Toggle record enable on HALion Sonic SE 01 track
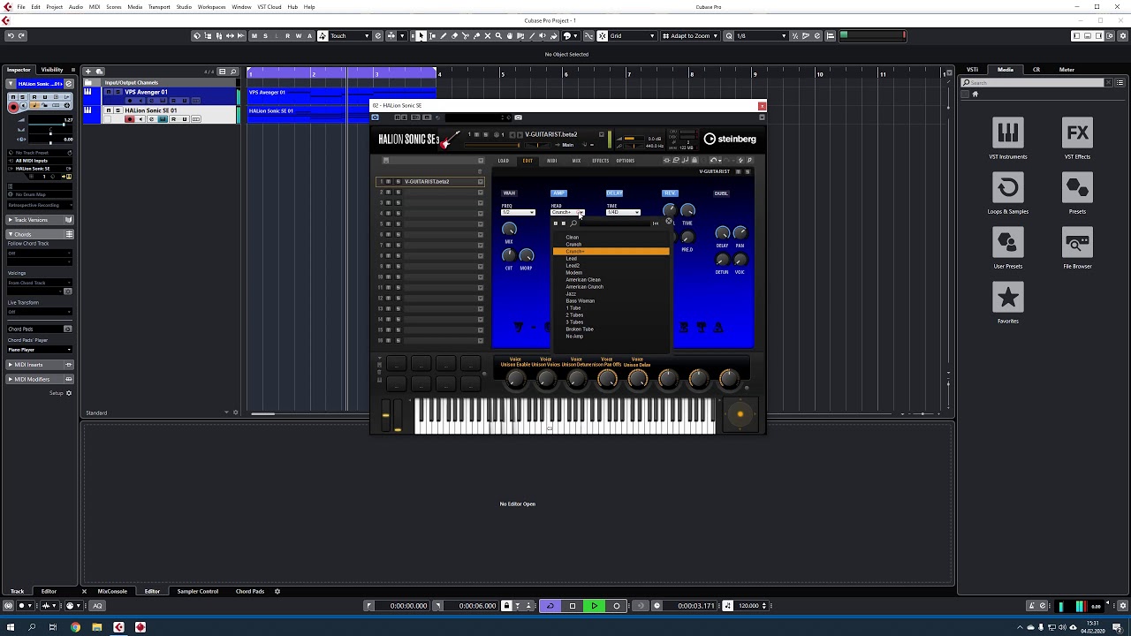 pos(129,119)
